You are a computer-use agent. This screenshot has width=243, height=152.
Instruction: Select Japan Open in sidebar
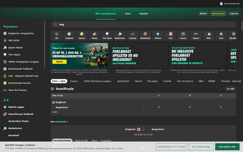pos(15,48)
